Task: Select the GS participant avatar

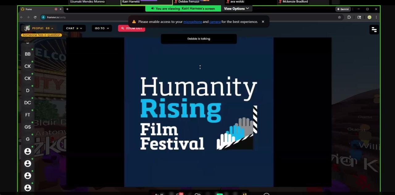Action: pos(28,127)
